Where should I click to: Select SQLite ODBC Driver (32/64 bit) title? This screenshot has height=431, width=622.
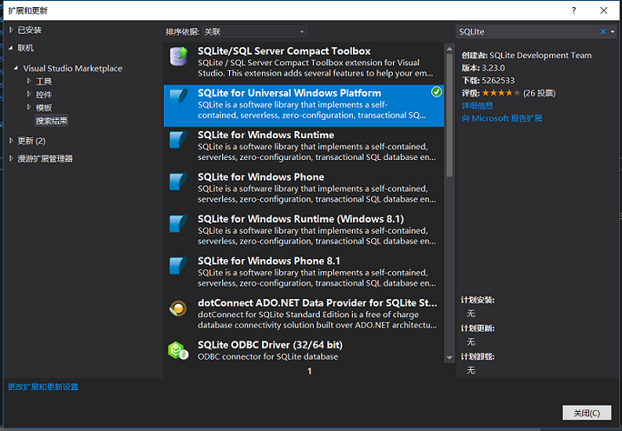270,345
